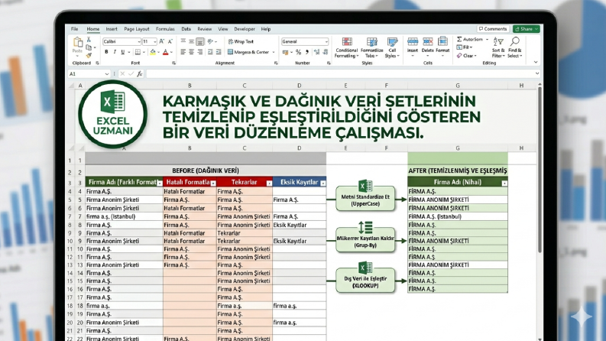The width and height of the screenshot is (606, 341).
Task: Apply the Comma Style icon
Action: pos(307,52)
